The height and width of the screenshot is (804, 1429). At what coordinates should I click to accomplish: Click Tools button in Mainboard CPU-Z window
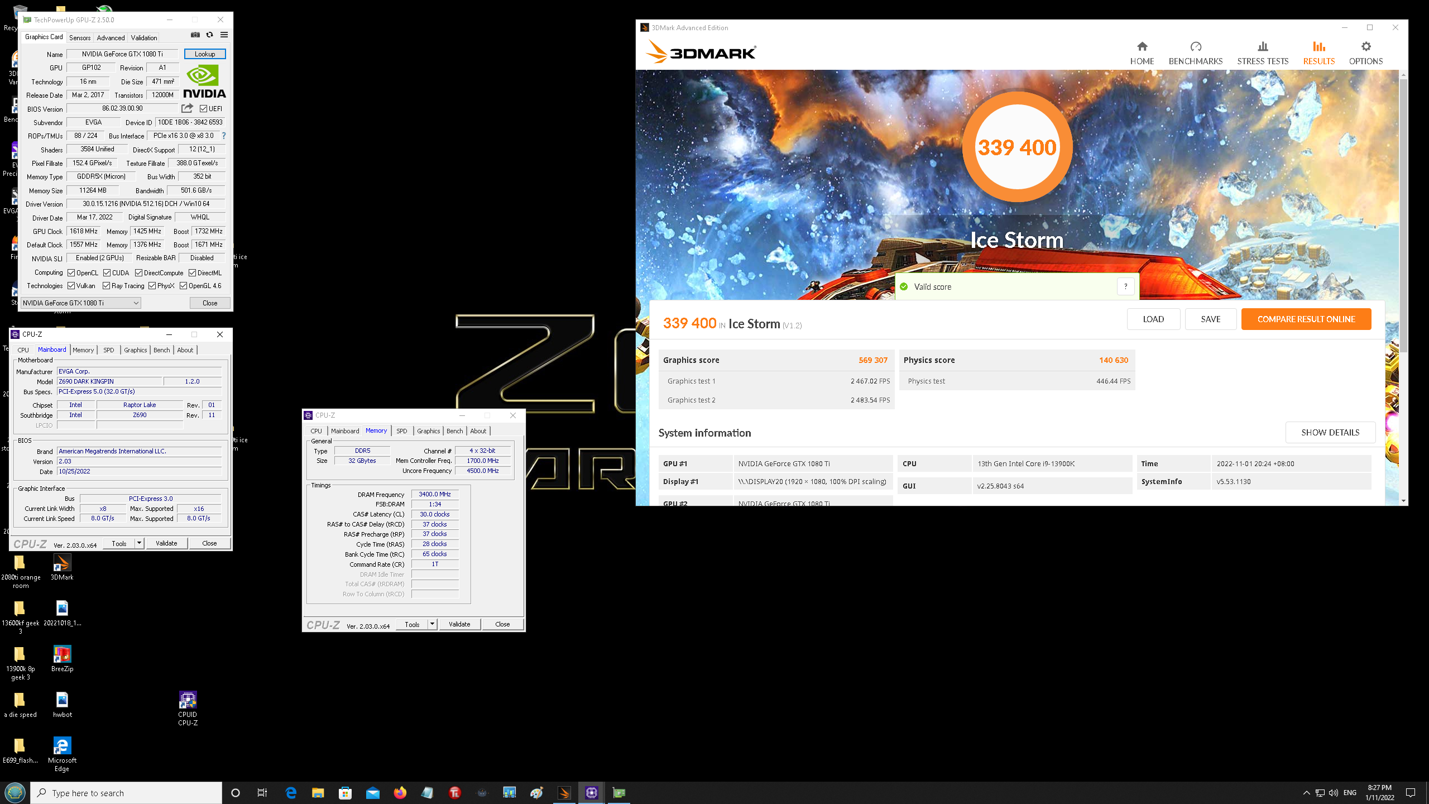(x=119, y=543)
